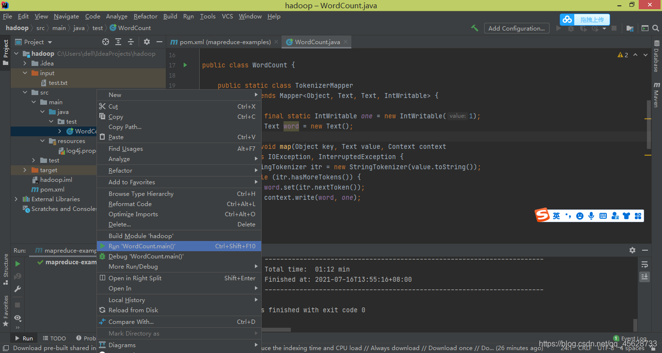The height and width of the screenshot is (353, 662).
Task: Click the soft keyboard icon on Sogou IME bar
Action: click(x=603, y=216)
